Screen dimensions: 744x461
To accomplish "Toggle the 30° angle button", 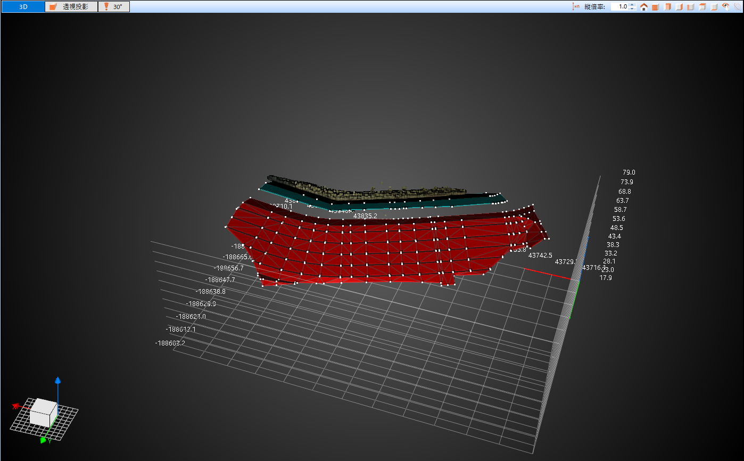I will coord(114,7).
